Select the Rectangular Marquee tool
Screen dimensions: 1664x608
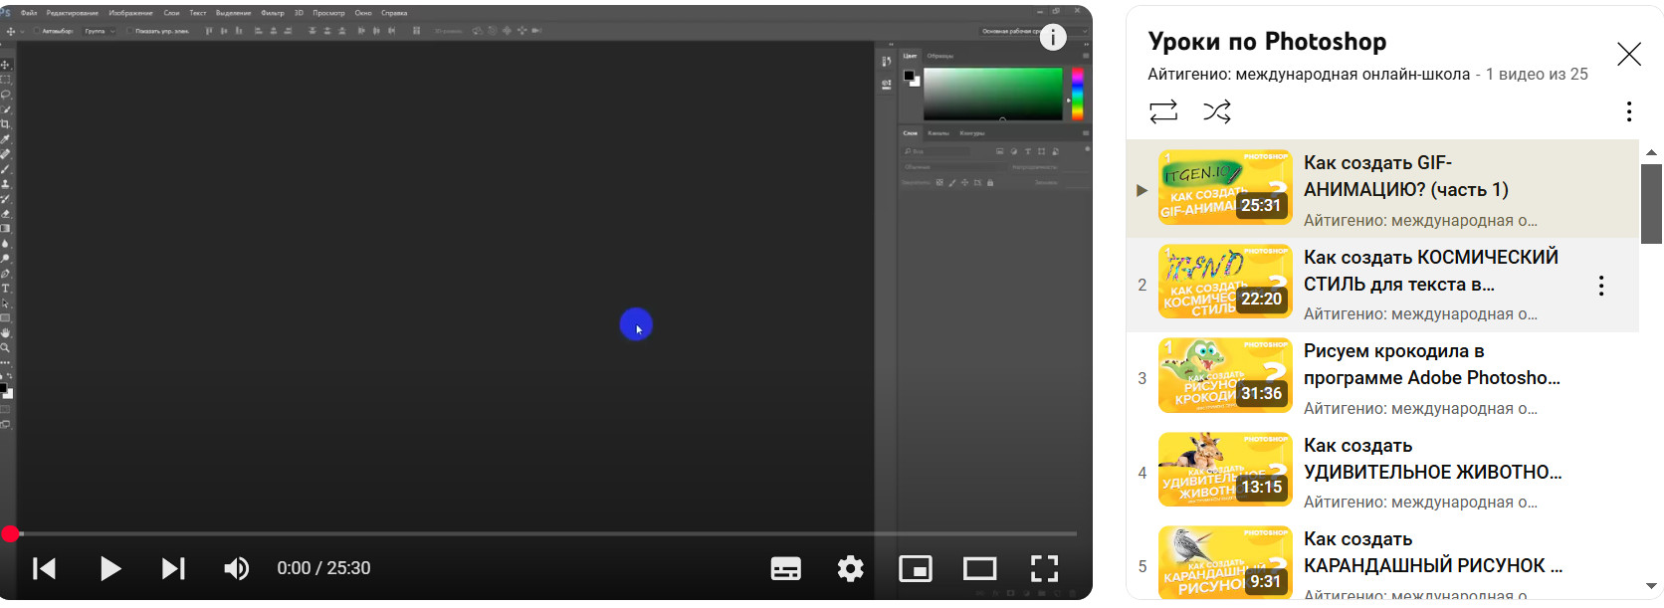coord(5,79)
